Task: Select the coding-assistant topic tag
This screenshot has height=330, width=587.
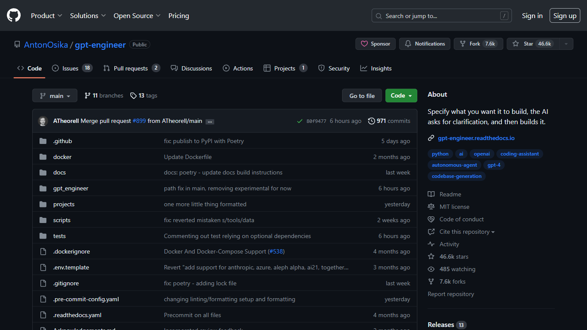Action: [520, 154]
